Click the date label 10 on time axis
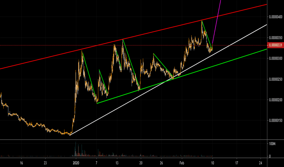 point(213,163)
